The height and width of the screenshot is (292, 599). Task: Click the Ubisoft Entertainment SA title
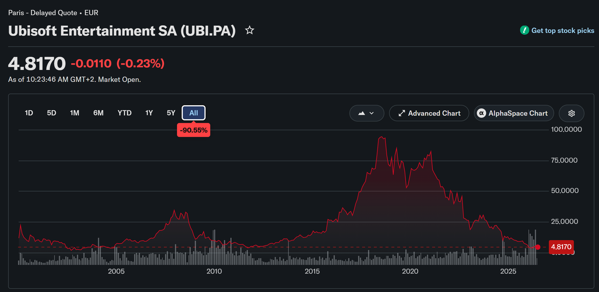[x=122, y=31]
